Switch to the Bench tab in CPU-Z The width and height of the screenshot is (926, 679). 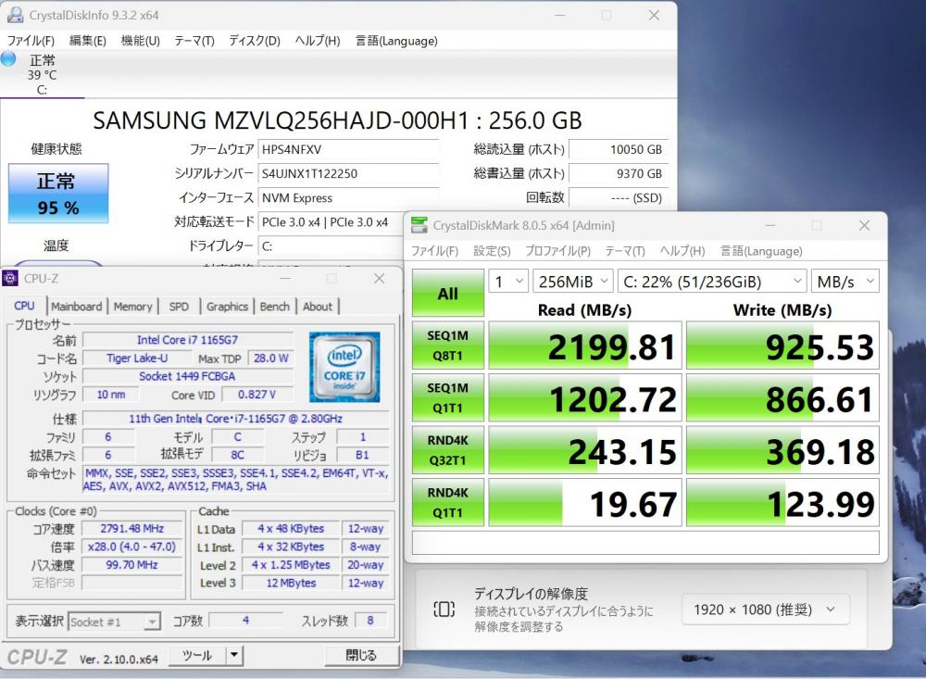coord(275,307)
